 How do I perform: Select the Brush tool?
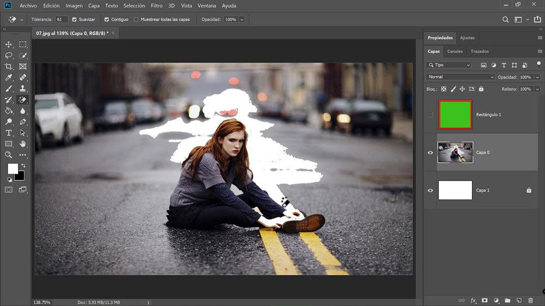9,89
